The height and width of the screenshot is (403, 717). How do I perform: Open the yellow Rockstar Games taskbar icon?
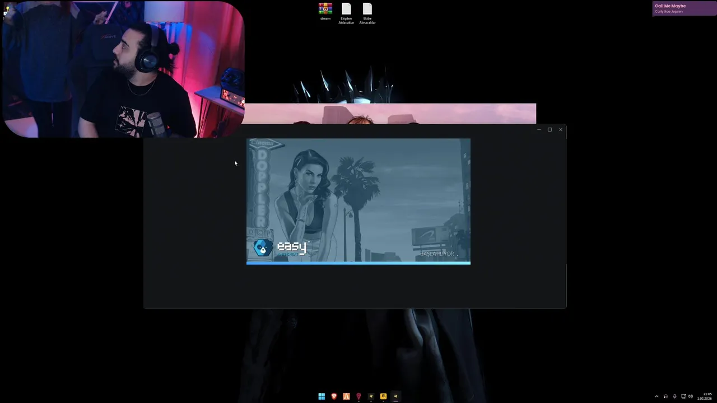[383, 396]
